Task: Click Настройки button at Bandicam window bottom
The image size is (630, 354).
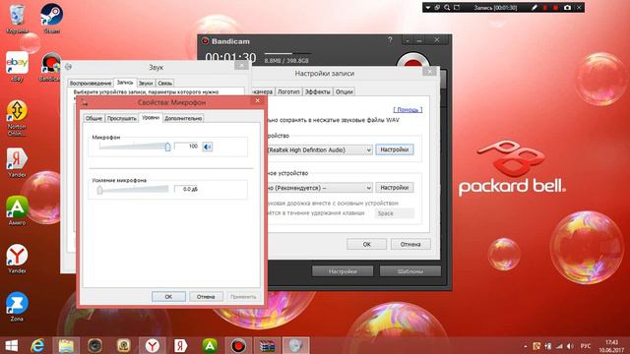Action: (x=343, y=271)
